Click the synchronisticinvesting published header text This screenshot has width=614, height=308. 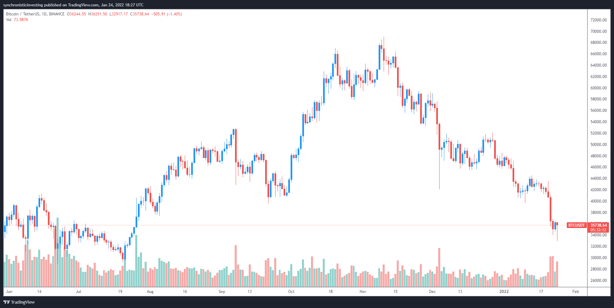[73, 5]
